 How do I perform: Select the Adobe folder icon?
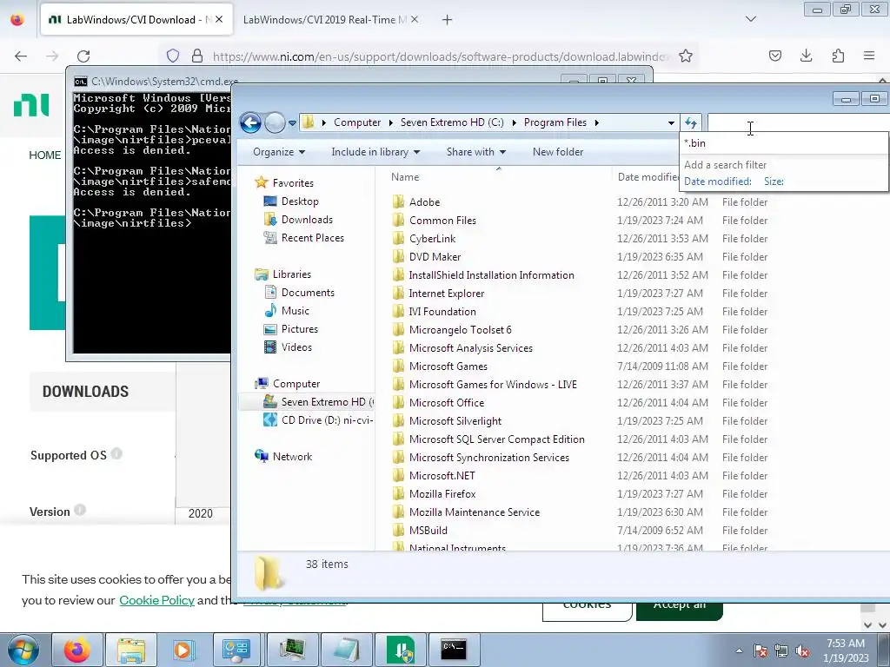pos(398,201)
